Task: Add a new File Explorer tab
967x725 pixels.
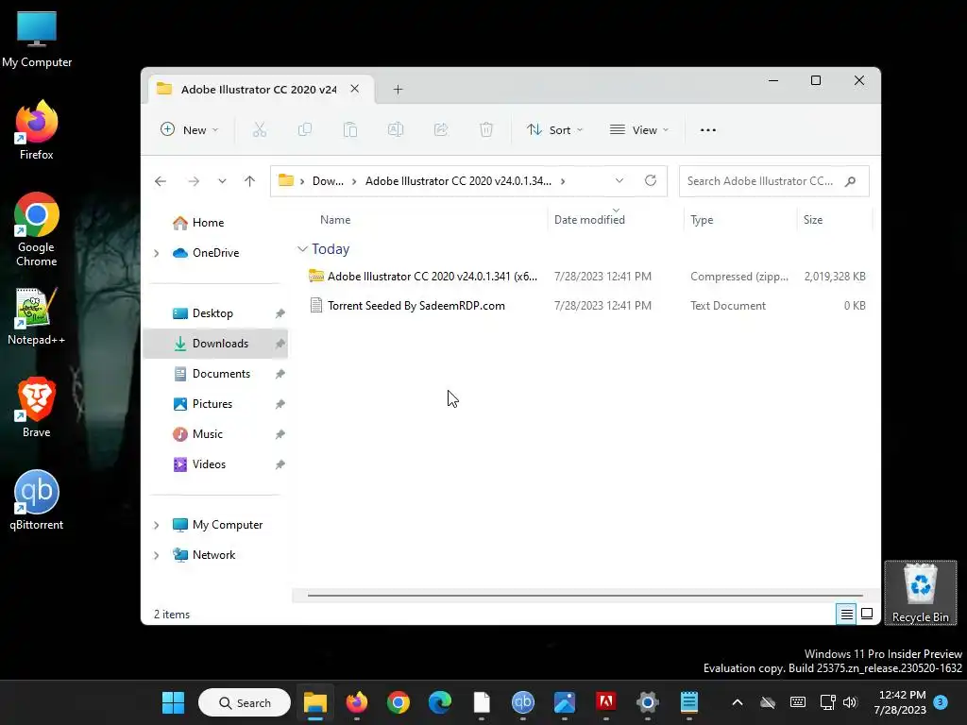Action: pos(398,90)
